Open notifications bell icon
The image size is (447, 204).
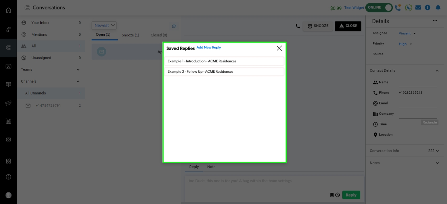pos(438,8)
